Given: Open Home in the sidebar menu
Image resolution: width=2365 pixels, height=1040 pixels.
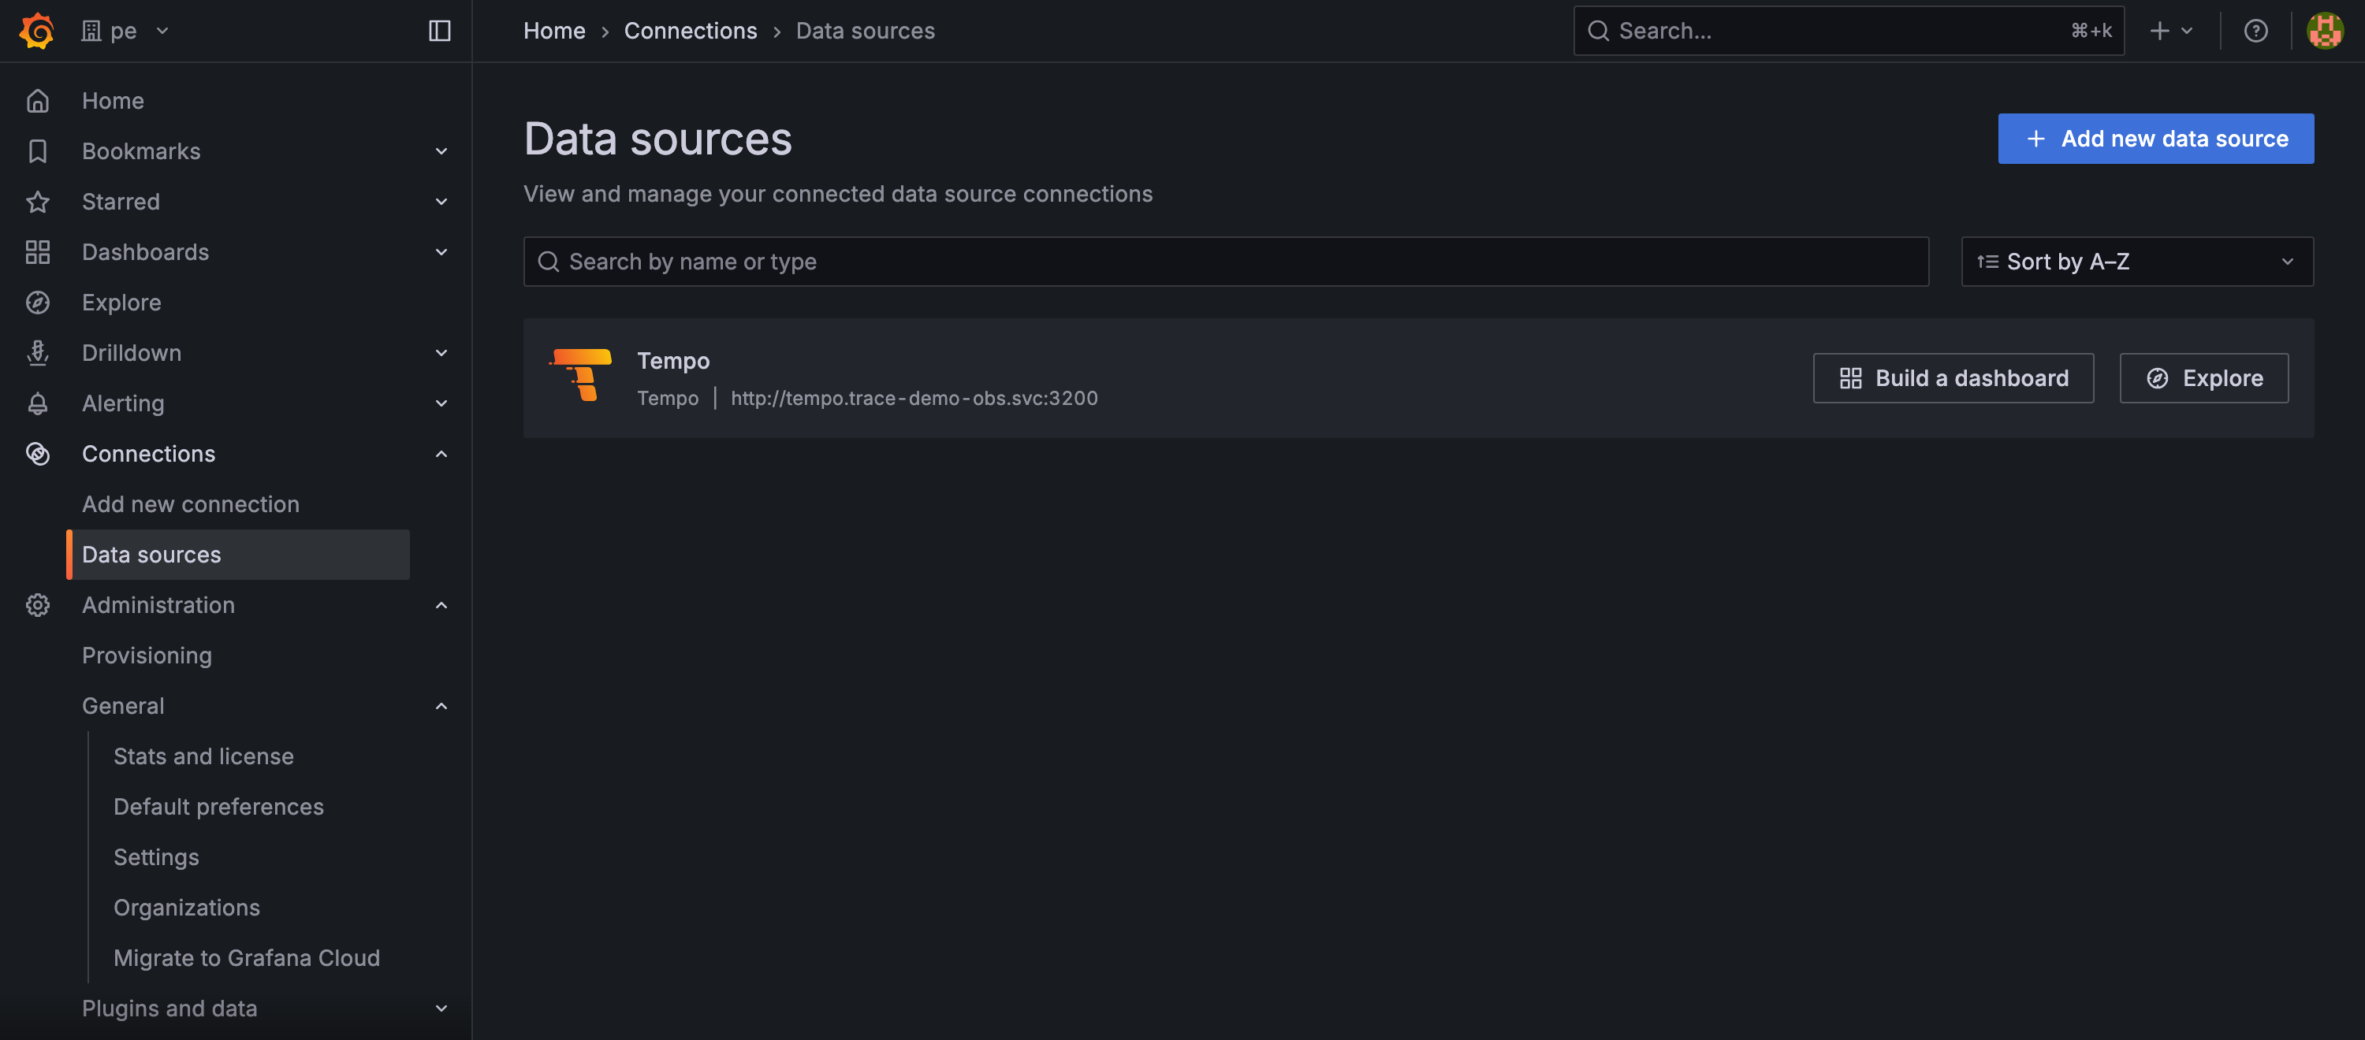Looking at the screenshot, I should tap(113, 100).
